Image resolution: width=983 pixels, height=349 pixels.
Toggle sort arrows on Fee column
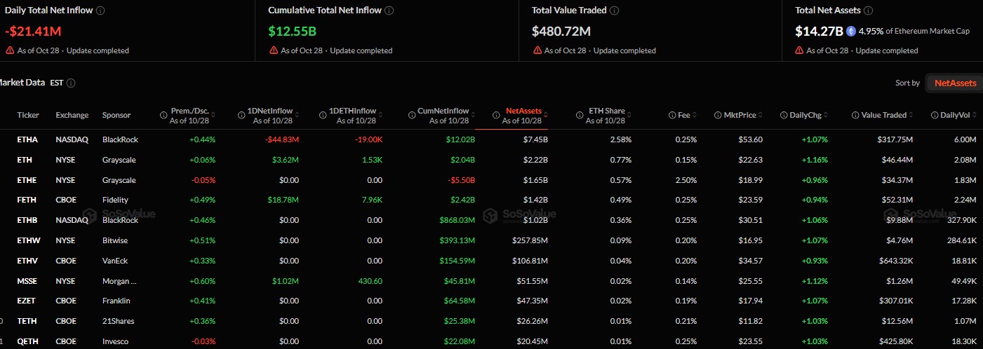pos(695,115)
